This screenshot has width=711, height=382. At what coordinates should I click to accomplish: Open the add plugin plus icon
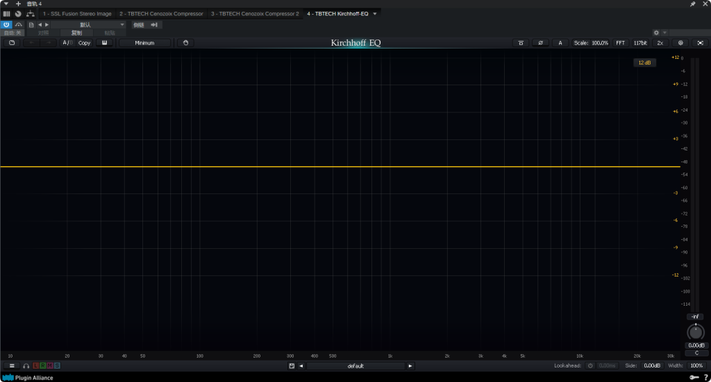tap(18, 3)
